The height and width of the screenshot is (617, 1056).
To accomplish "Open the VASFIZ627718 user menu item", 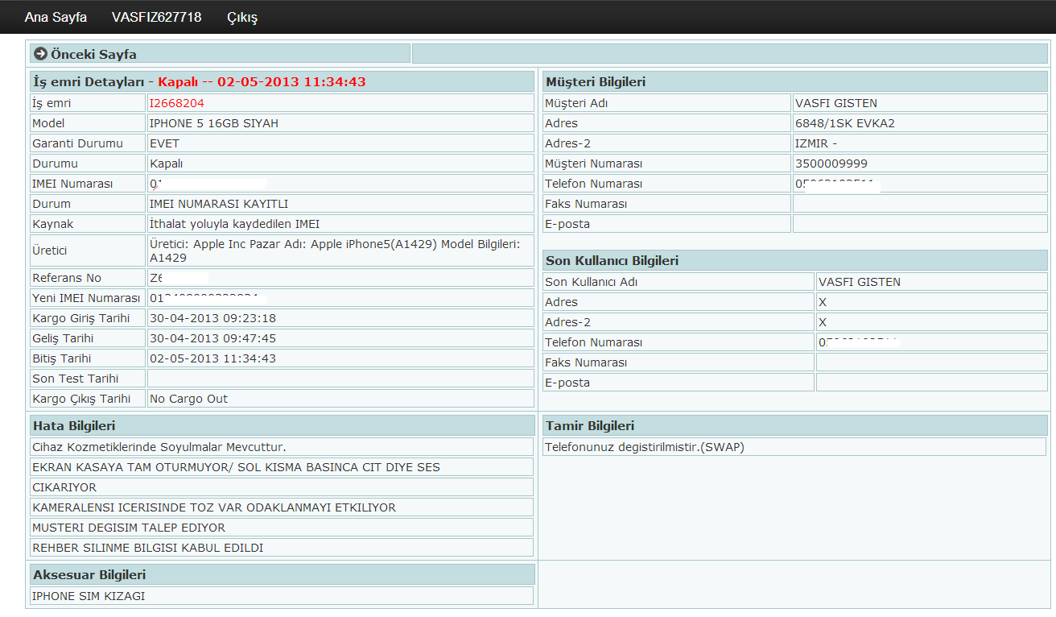I will point(157,17).
